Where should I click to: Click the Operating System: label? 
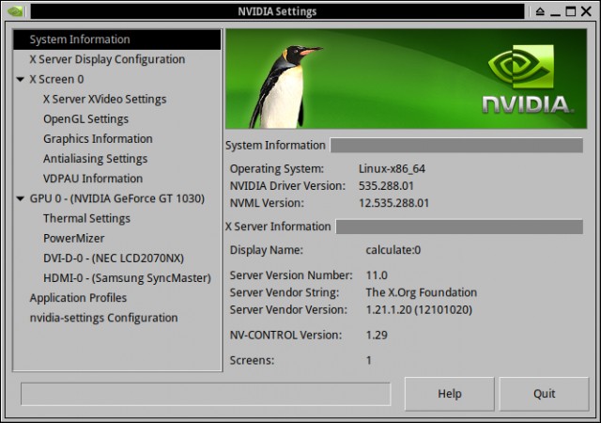277,169
